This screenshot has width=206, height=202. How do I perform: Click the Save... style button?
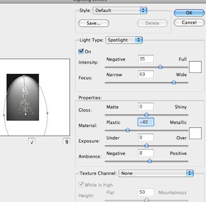[94, 23]
